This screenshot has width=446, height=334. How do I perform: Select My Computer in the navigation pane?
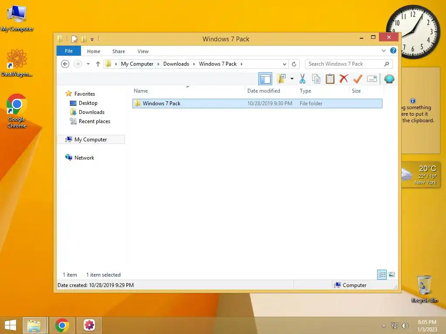click(x=91, y=140)
